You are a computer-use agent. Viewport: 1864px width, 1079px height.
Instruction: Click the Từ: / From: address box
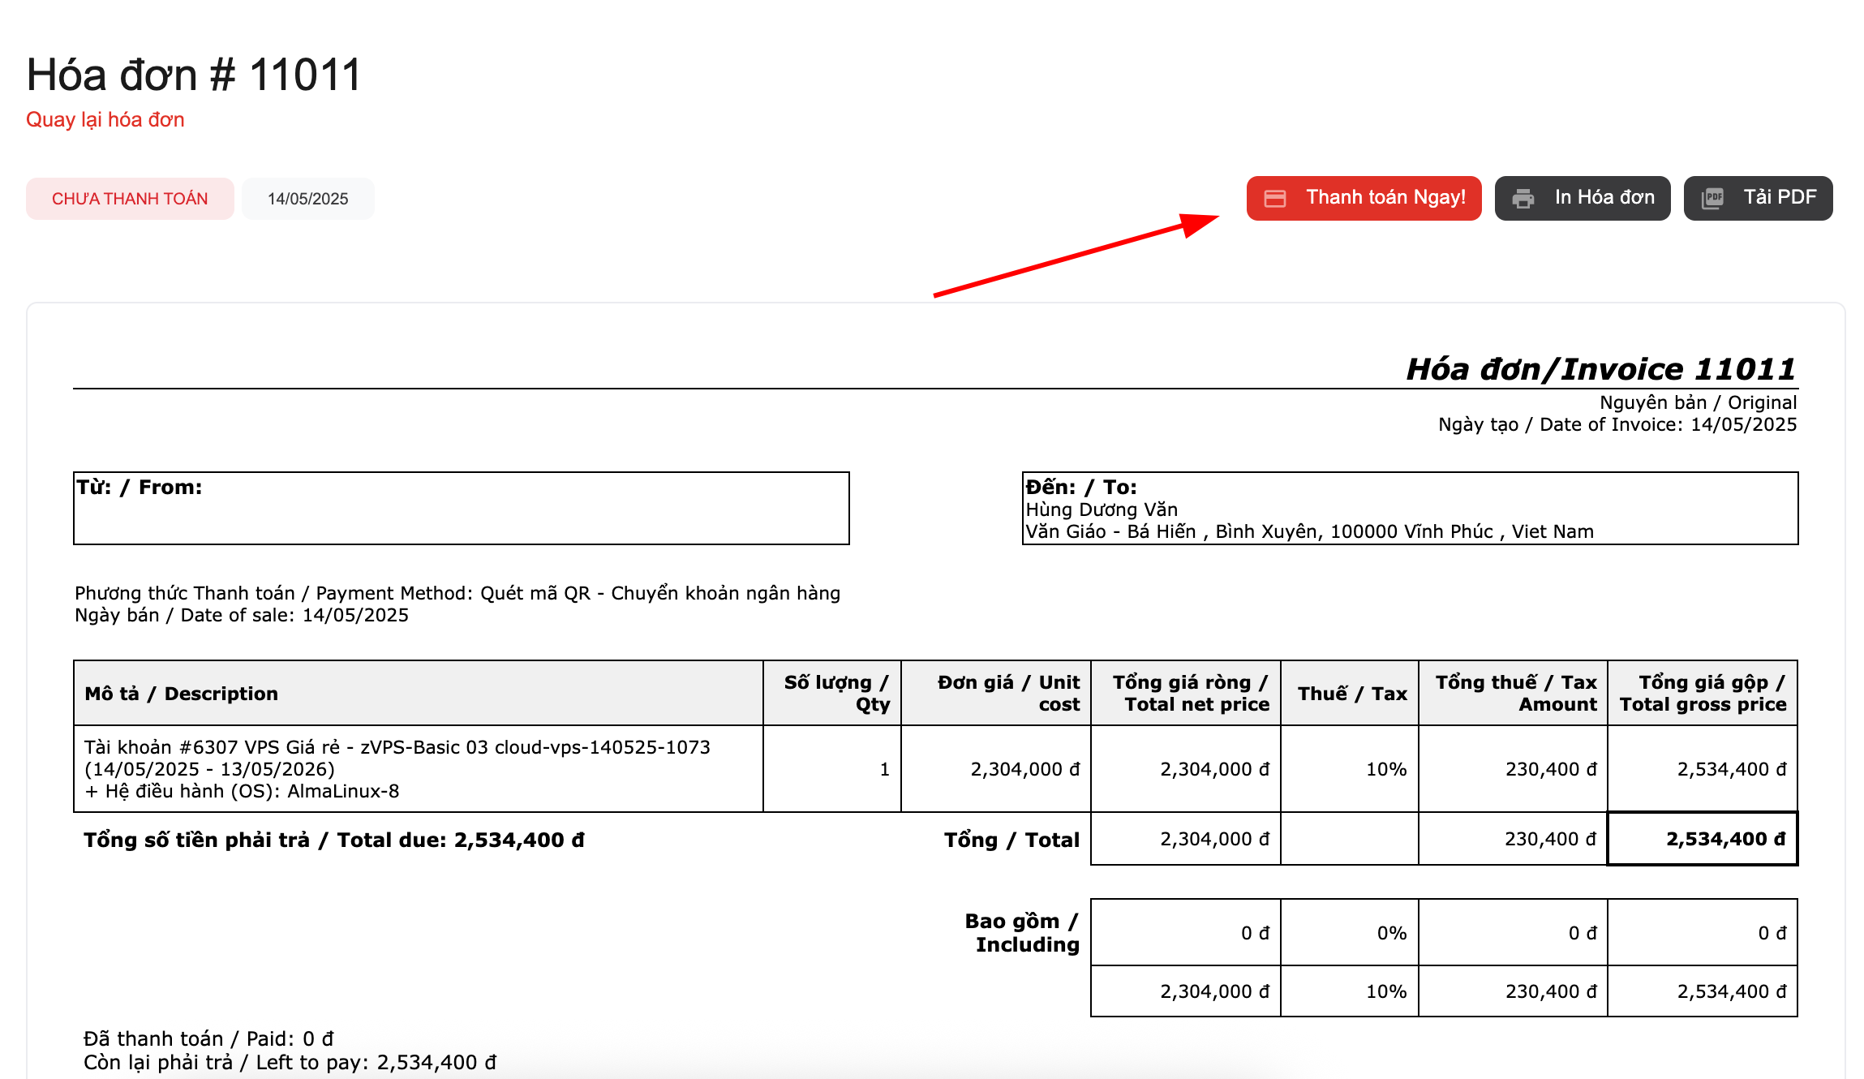click(x=461, y=508)
